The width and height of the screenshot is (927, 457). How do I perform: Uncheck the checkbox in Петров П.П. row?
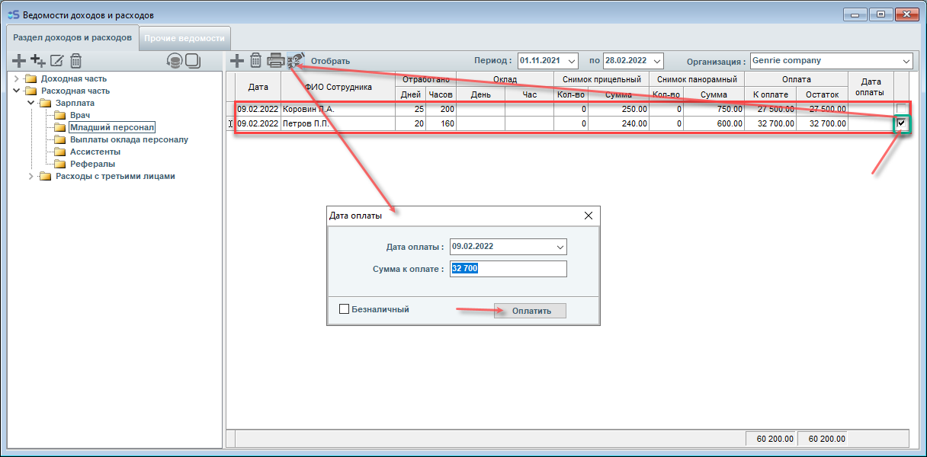click(902, 123)
